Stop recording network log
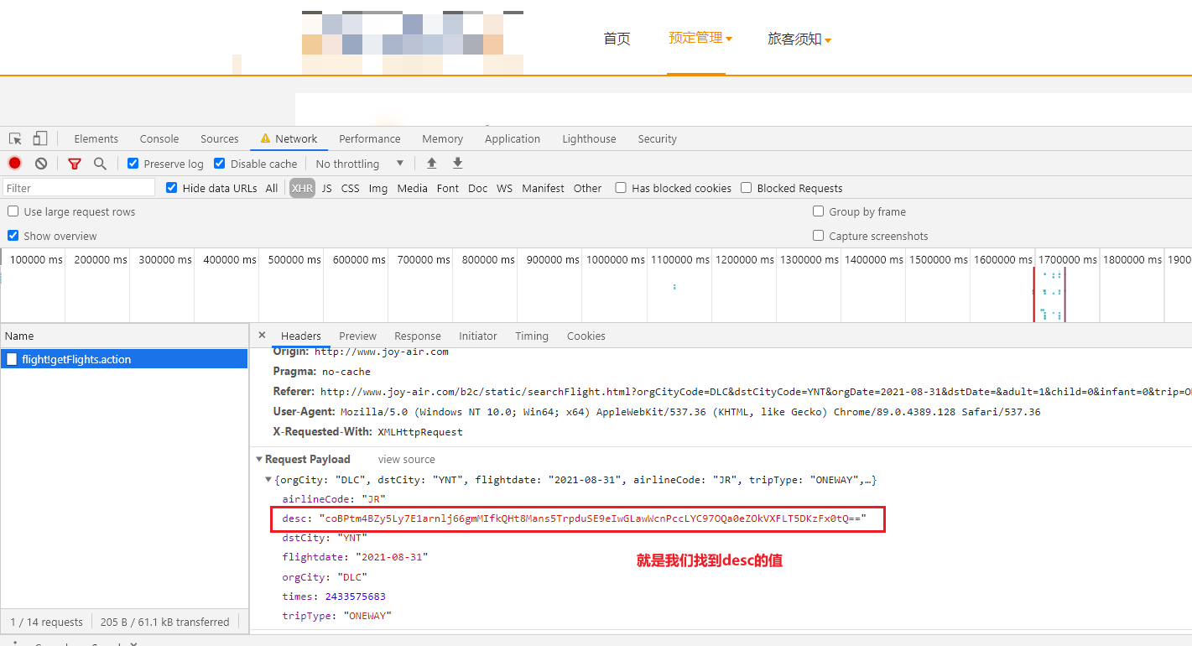Screen dimensions: 1192x646 coord(15,164)
